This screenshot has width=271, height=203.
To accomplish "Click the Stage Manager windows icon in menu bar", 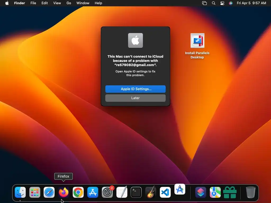I will [205, 3].
